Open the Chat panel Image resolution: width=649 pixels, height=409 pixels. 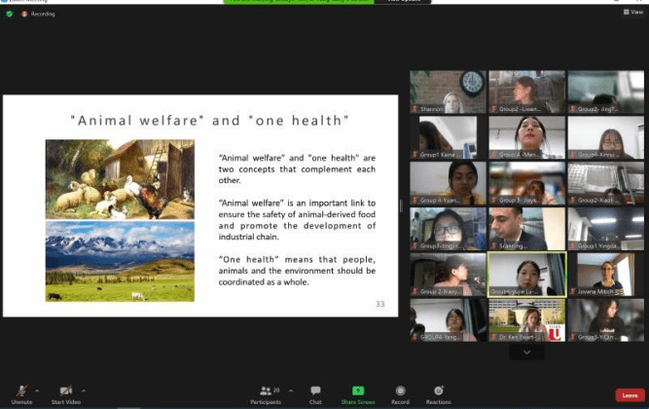coord(315,391)
